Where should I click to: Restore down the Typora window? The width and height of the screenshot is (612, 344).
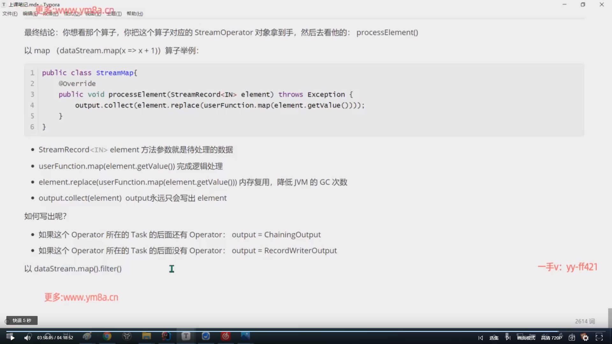pos(583,4)
